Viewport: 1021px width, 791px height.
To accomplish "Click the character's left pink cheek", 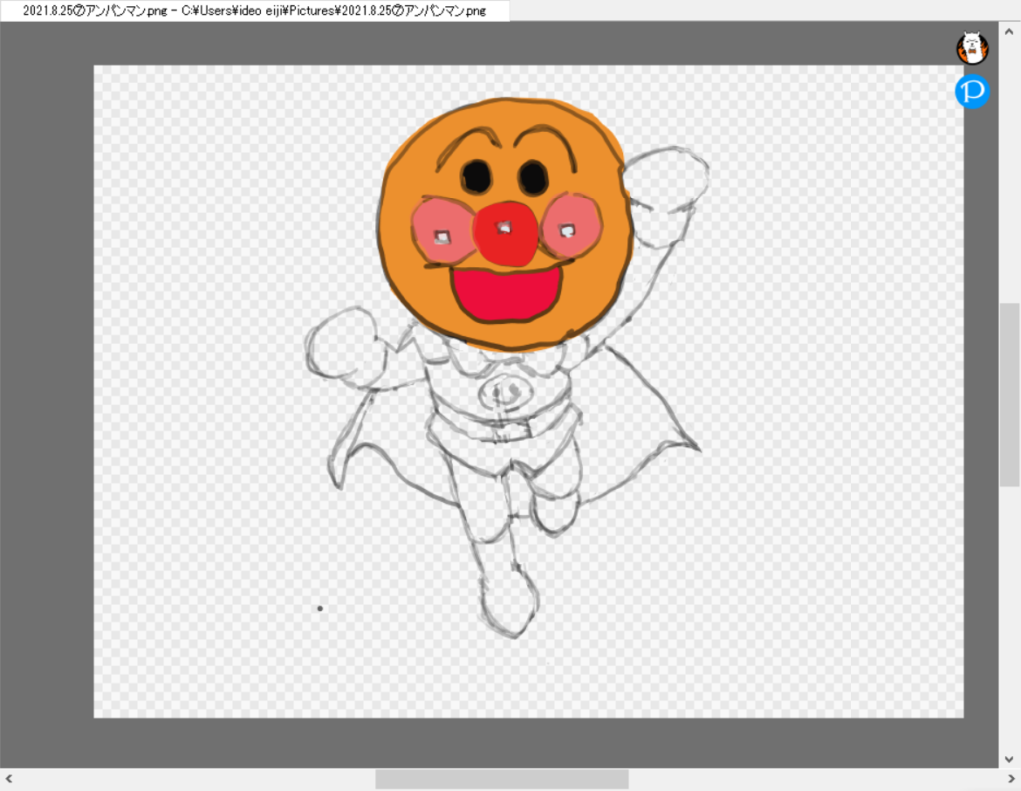I will coord(442,230).
